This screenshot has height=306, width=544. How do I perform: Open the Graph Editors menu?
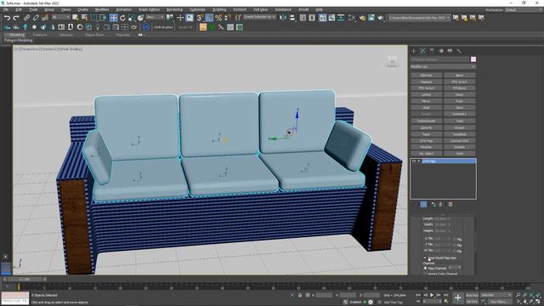point(150,9)
